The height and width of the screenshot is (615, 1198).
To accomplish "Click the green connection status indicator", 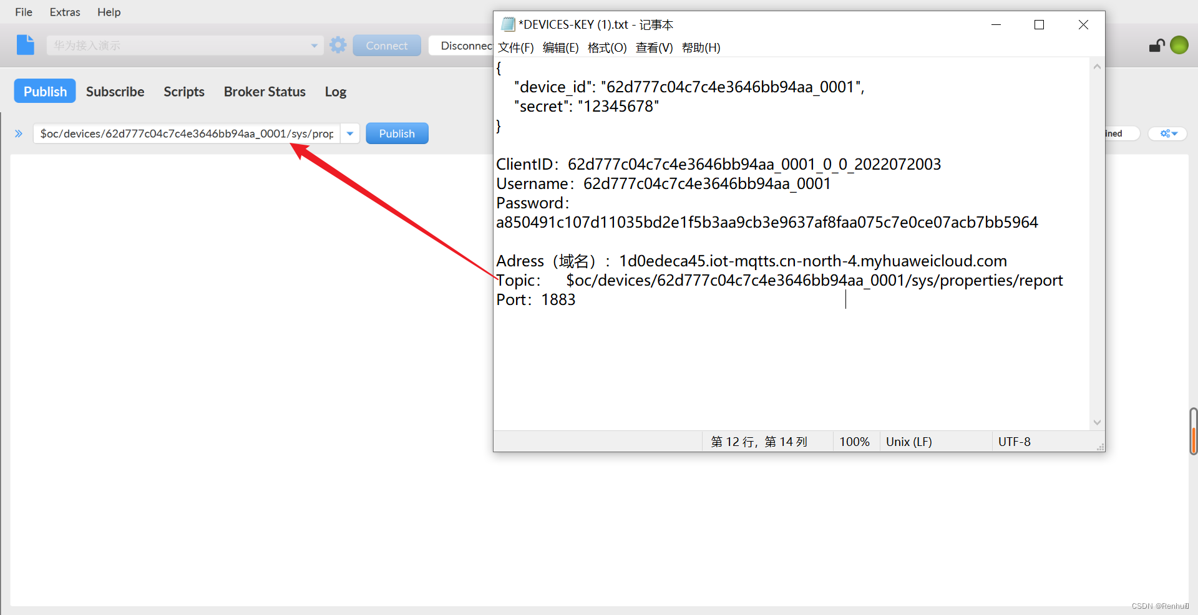I will pyautogui.click(x=1179, y=45).
